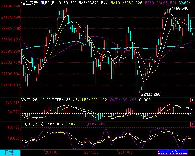195x156 pixels.
Task: Click the 24175.468 price axis label
Action: click(11, 17)
